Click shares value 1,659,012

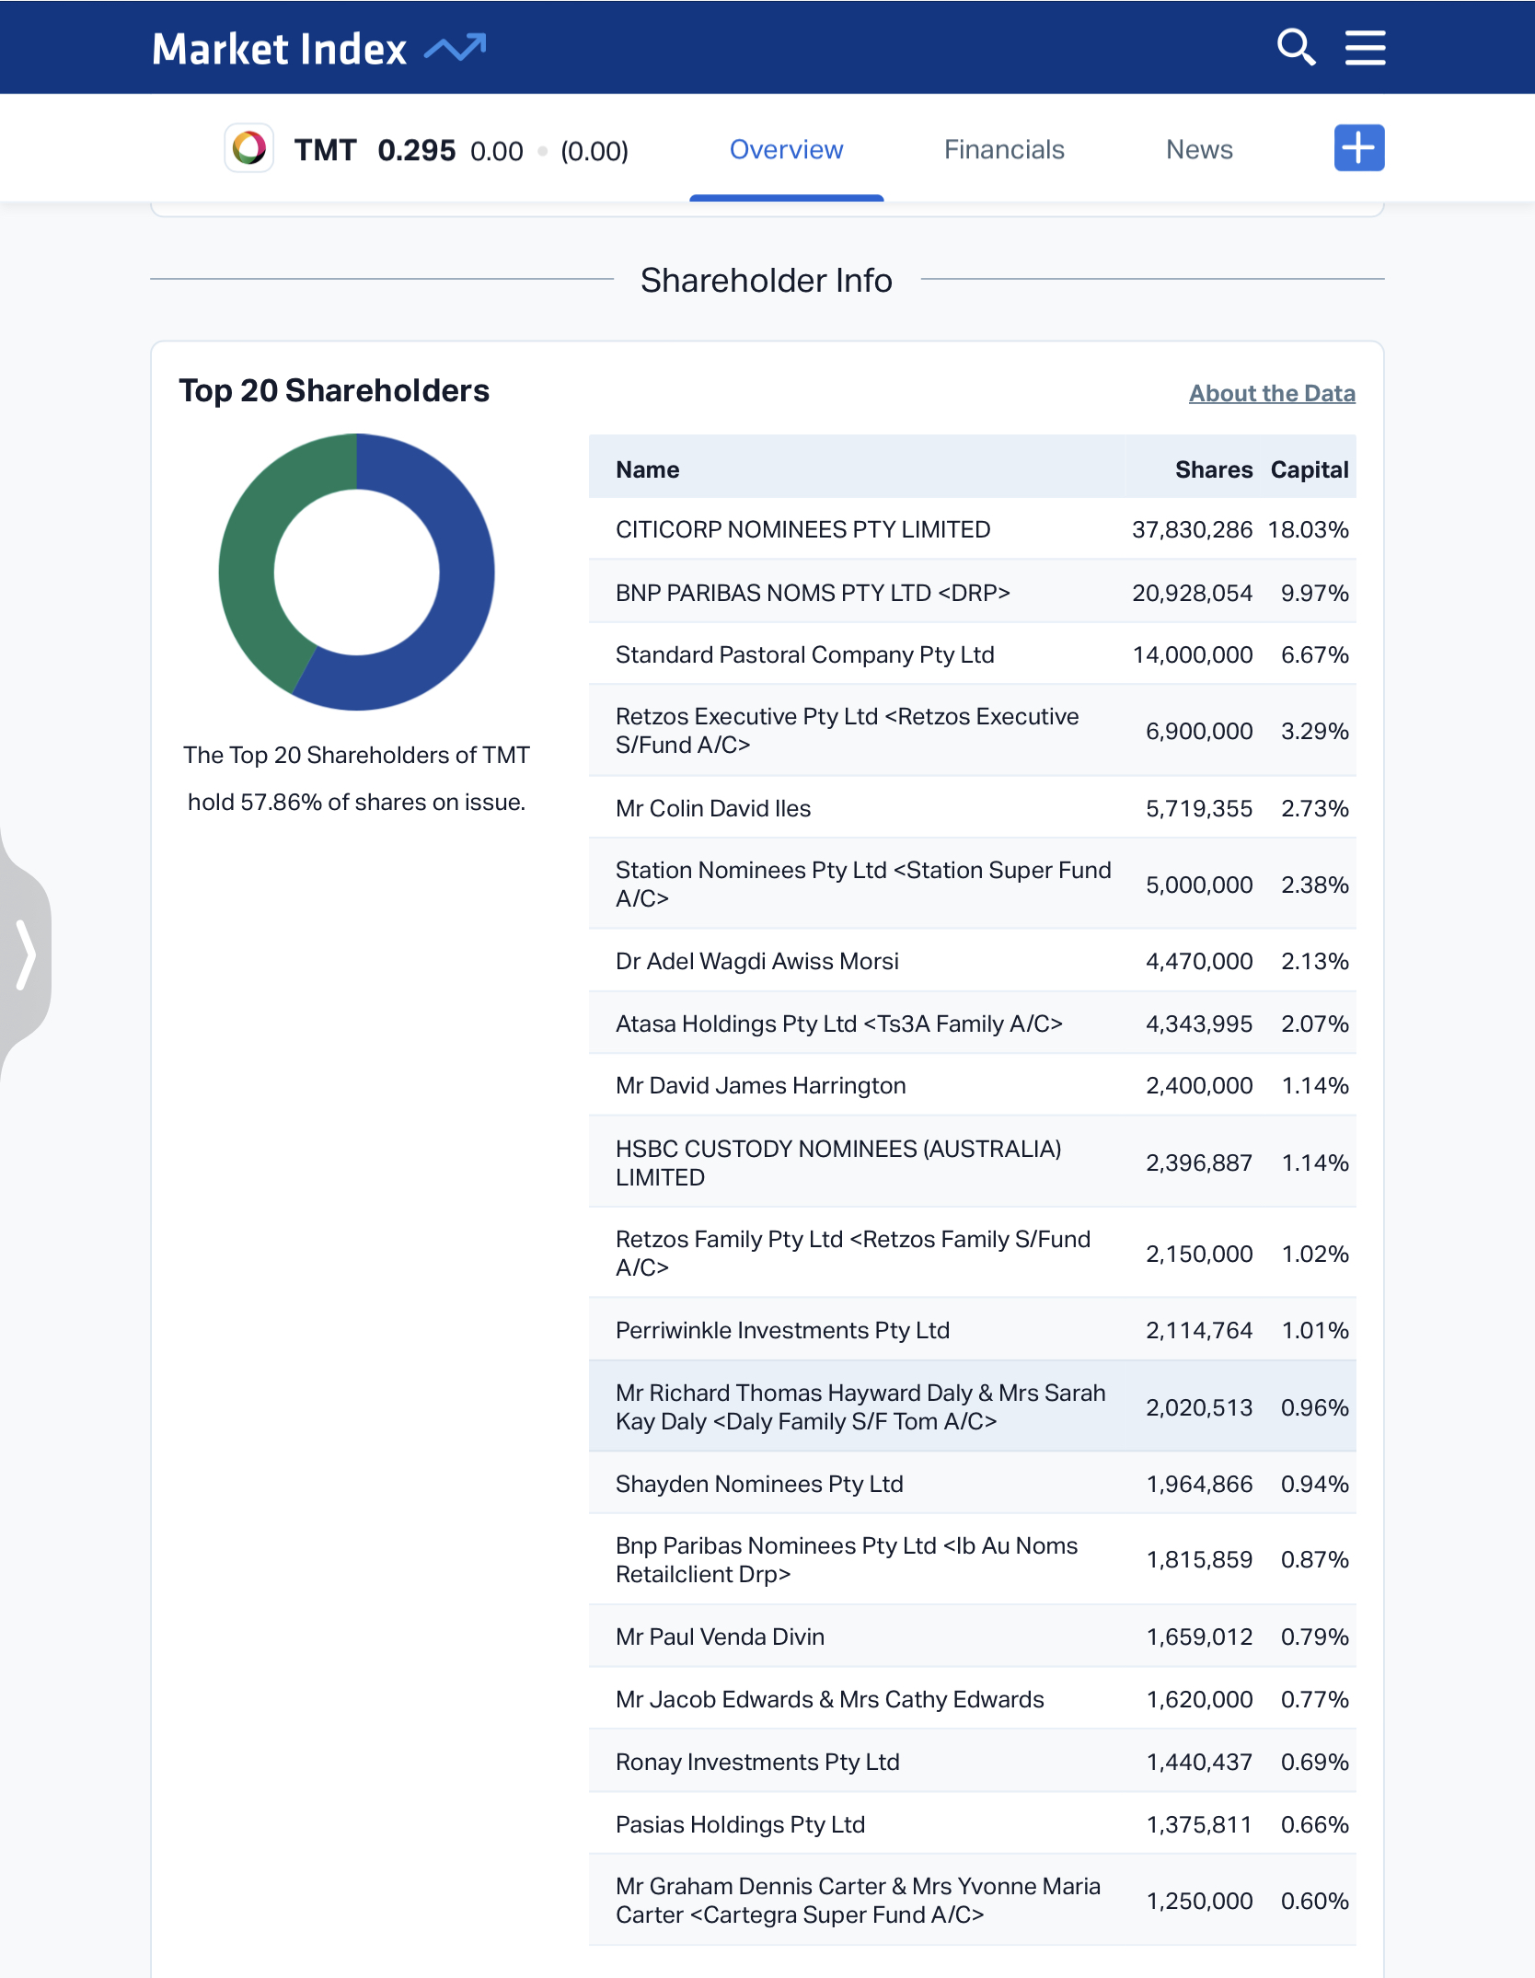(x=1199, y=1637)
